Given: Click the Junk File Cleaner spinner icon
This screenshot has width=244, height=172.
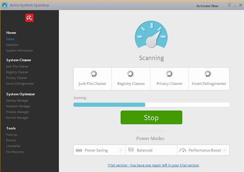Looking at the screenshot, I should click(x=94, y=74).
